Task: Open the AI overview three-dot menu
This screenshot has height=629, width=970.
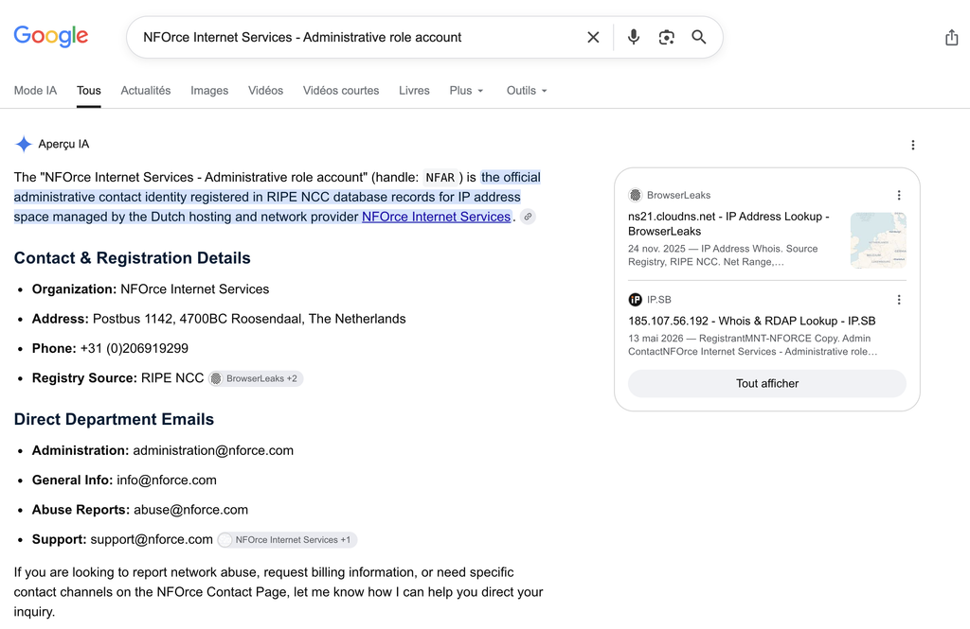Action: pos(912,145)
